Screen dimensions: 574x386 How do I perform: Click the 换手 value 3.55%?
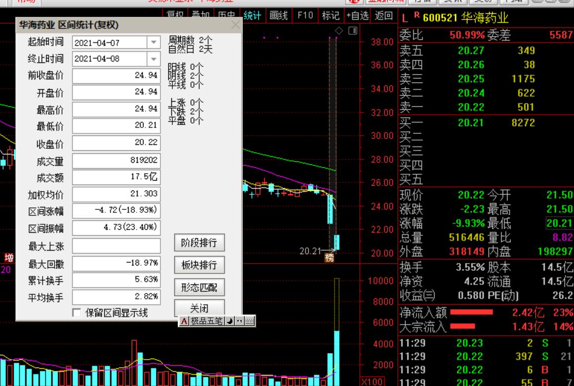click(x=470, y=267)
